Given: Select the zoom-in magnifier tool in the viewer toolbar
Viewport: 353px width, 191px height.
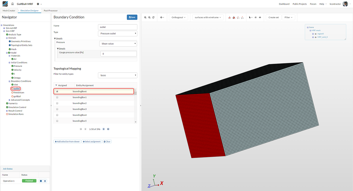Looking at the screenshot, I should tap(145, 17).
